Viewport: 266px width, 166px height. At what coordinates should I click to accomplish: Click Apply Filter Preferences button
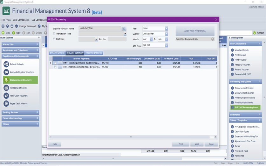point(195,31)
